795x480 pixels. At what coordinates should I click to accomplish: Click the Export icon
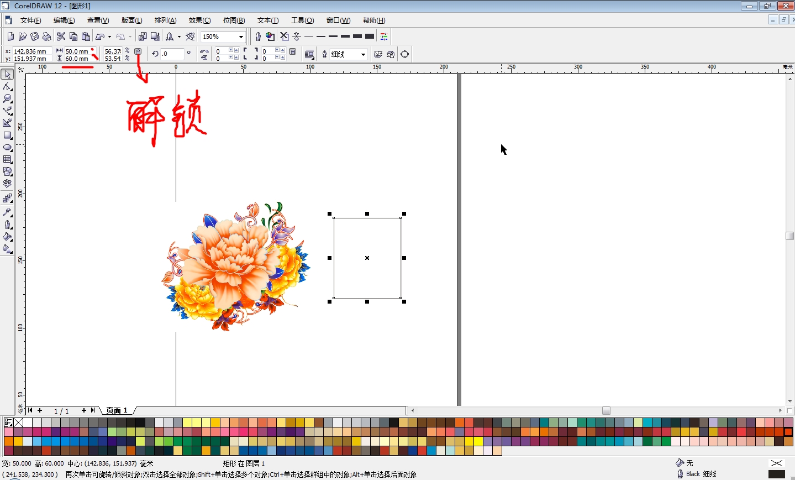click(155, 36)
